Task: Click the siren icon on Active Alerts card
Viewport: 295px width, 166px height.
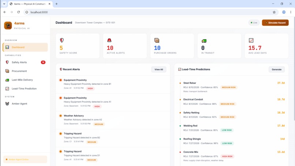Action: (x=109, y=40)
